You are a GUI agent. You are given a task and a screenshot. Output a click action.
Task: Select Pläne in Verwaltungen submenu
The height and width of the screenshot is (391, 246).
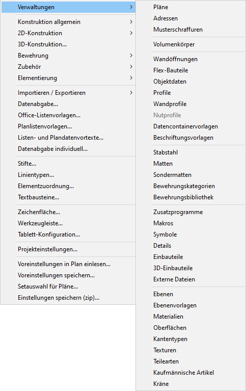point(190,7)
